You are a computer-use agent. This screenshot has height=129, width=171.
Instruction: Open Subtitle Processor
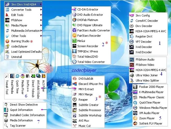coord(88,110)
